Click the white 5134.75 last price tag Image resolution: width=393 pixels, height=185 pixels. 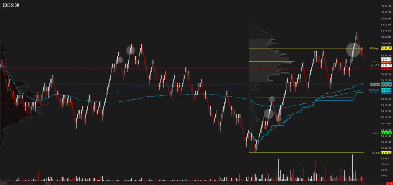(x=386, y=59)
